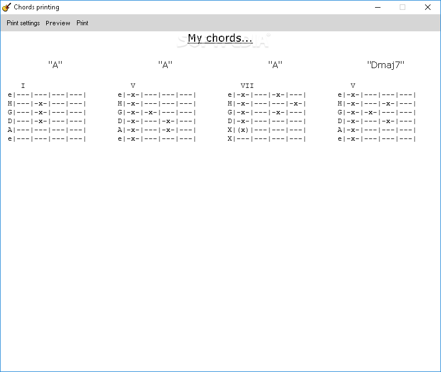441x372 pixels.
Task: Open the Print settings menu
Action: pyautogui.click(x=23, y=23)
